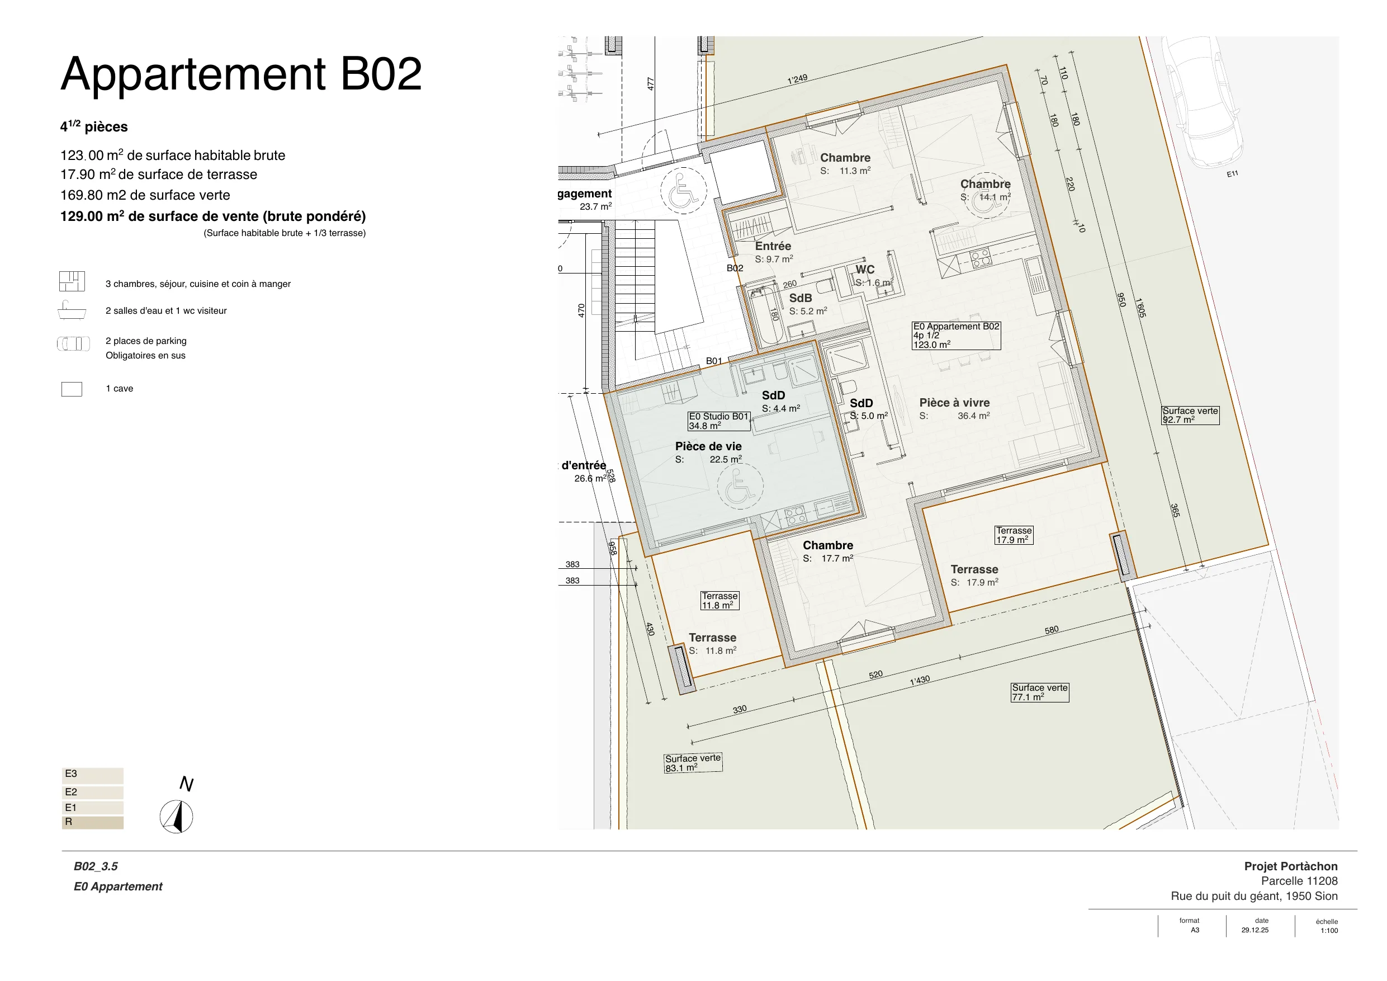Click the floor plan rooms icon
Viewport: 1387px width, 981px height.
pos(72,281)
